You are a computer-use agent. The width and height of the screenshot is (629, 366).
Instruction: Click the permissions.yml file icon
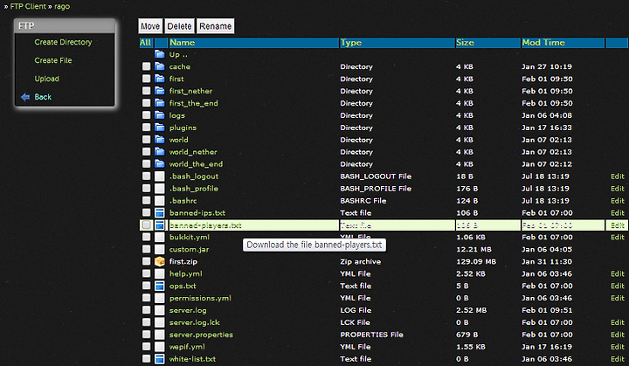coord(160,298)
